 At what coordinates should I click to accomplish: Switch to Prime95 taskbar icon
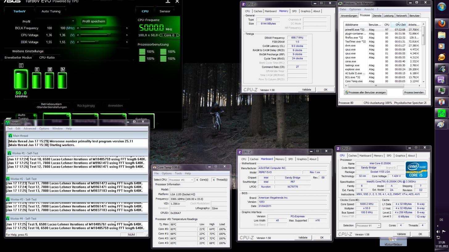[x=442, y=113]
